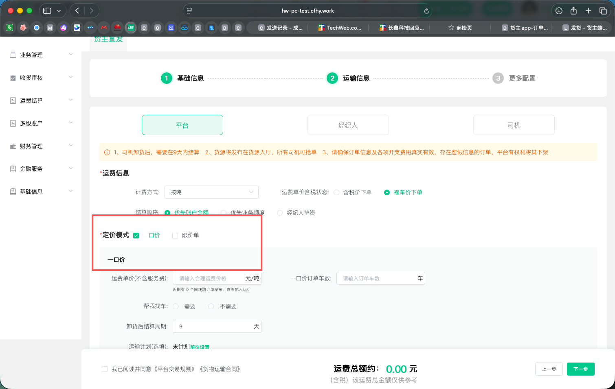Open the blue bird pinned tab
The height and width of the screenshot is (389, 615).
coord(77,28)
